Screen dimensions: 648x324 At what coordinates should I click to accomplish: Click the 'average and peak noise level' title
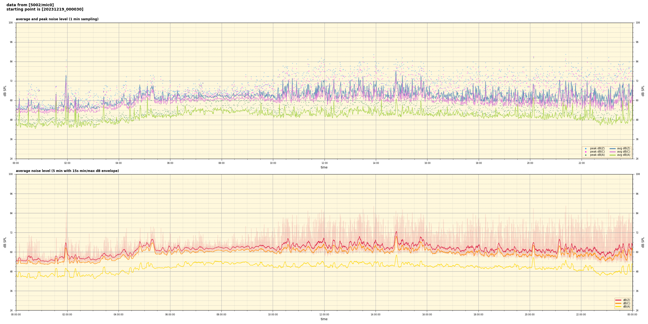pos(57,19)
